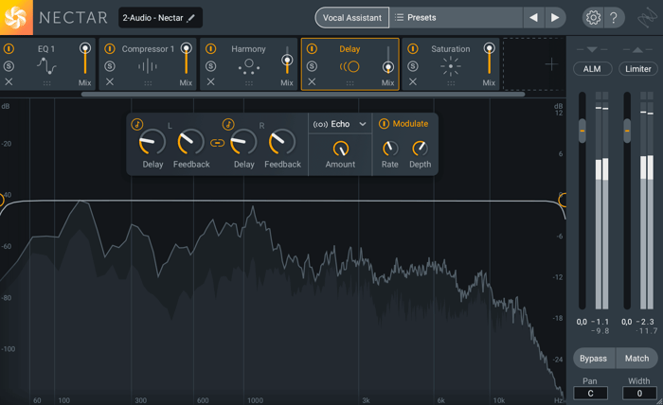663x405 pixels.
Task: Select the EQ 1 module curve icon
Action: (x=46, y=65)
